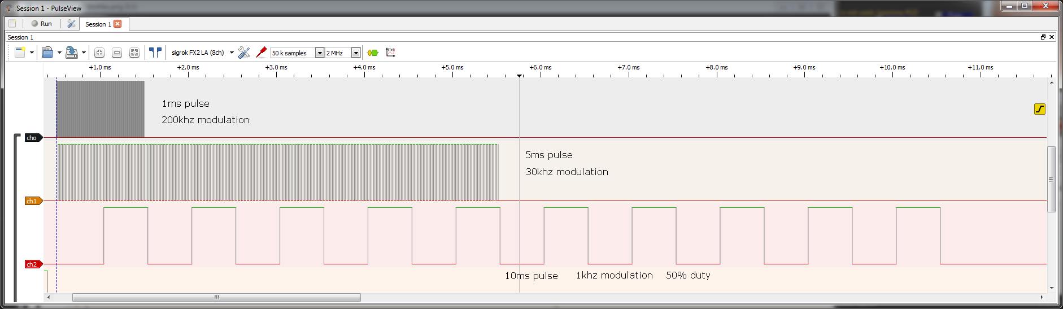Click the '50% duty' annotation text
The width and height of the screenshot is (1063, 309).
point(688,275)
